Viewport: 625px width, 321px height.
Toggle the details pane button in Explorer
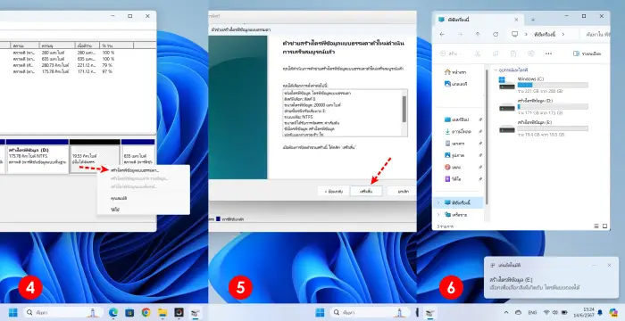[587, 53]
